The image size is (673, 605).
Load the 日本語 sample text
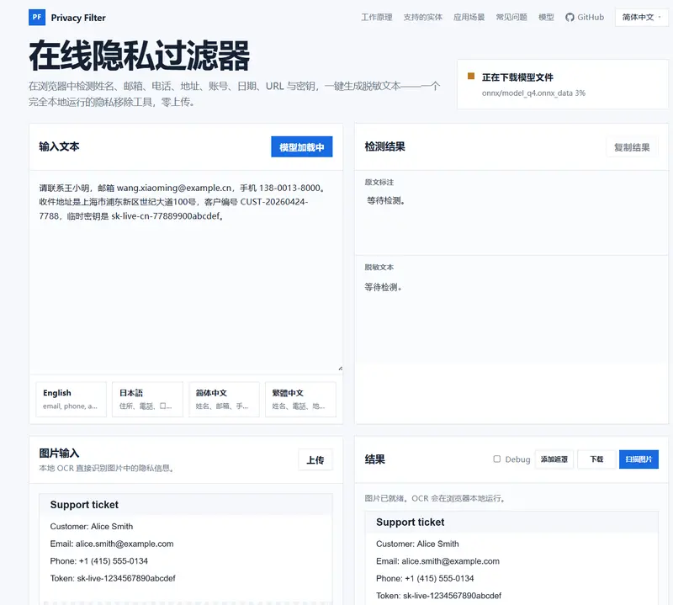pyautogui.click(x=148, y=400)
